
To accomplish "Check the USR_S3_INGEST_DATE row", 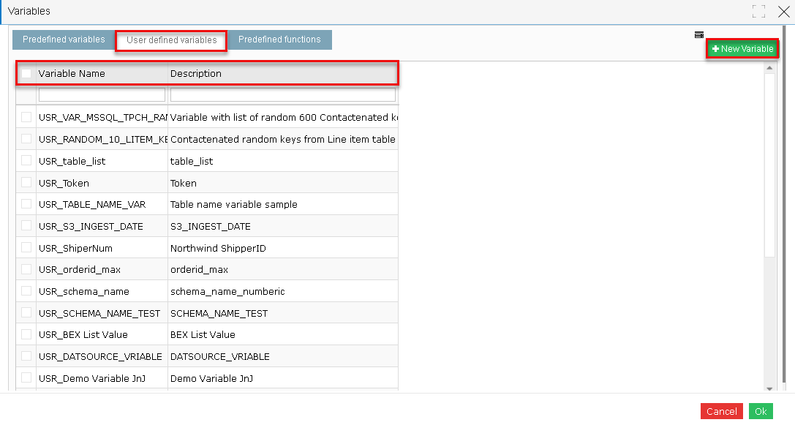I will (26, 226).
